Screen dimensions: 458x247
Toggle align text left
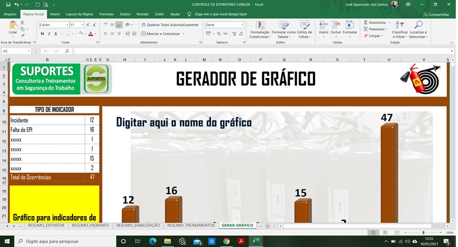click(x=106, y=34)
